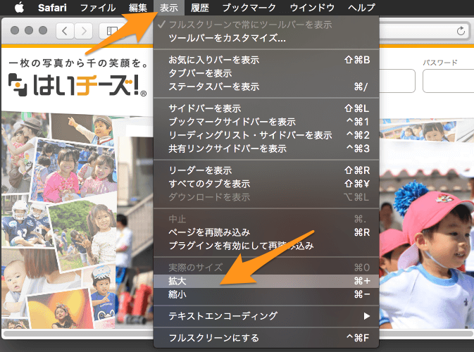Click the はいチーズ! logo

point(77,84)
